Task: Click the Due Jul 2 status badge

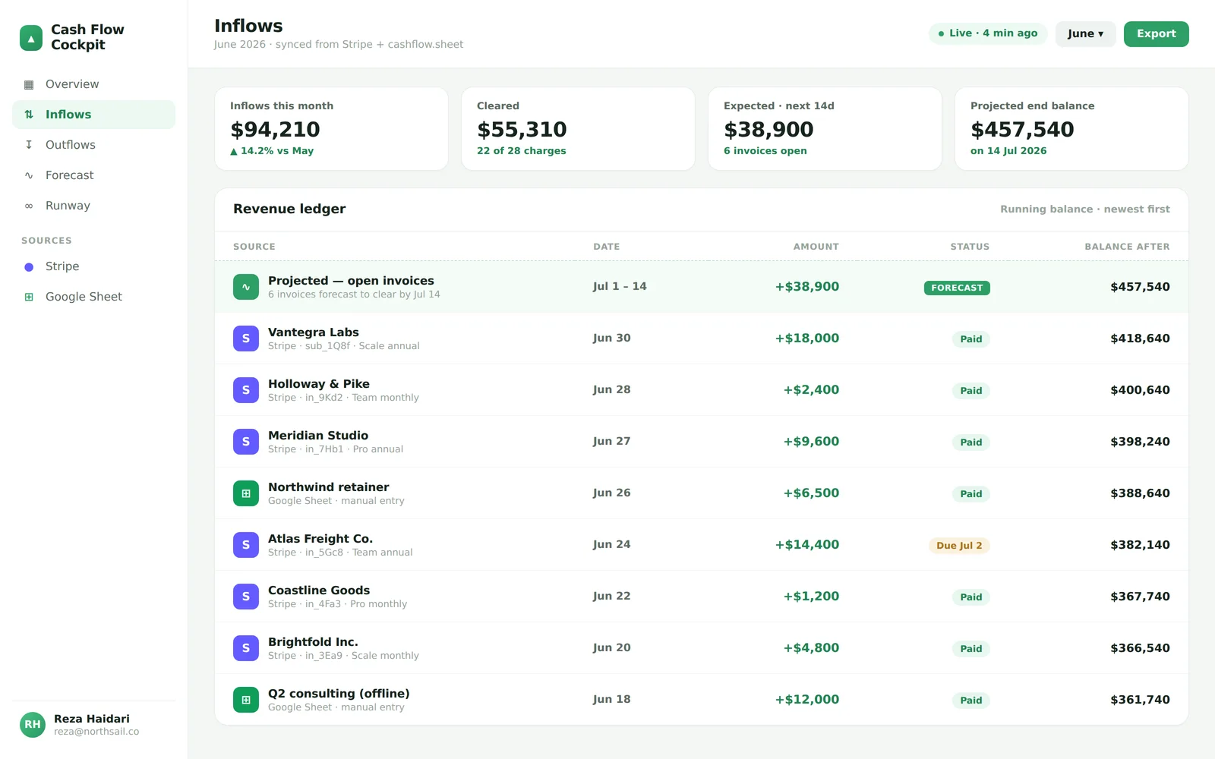Action: click(959, 545)
